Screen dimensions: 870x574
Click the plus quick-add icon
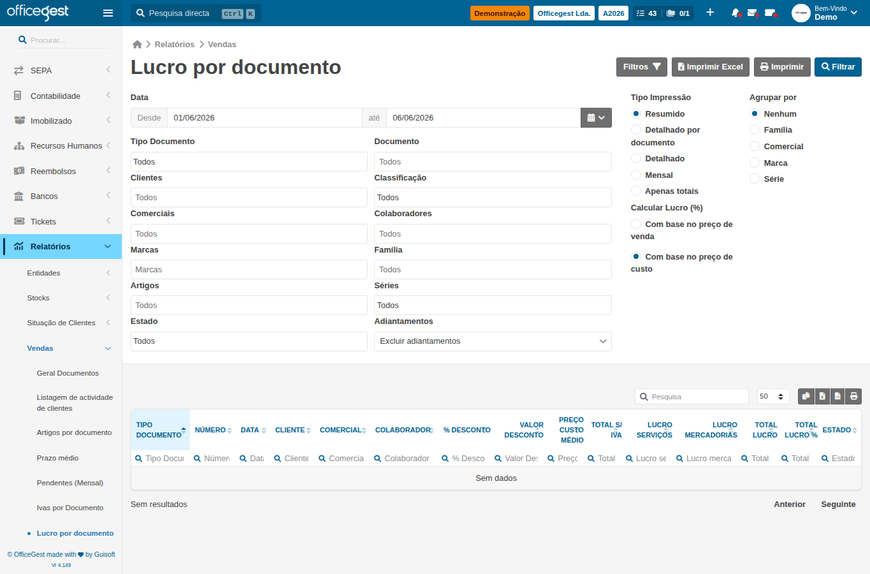point(710,13)
